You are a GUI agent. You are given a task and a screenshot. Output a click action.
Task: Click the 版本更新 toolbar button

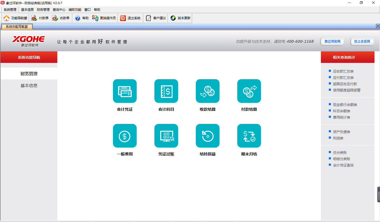[x=180, y=18]
